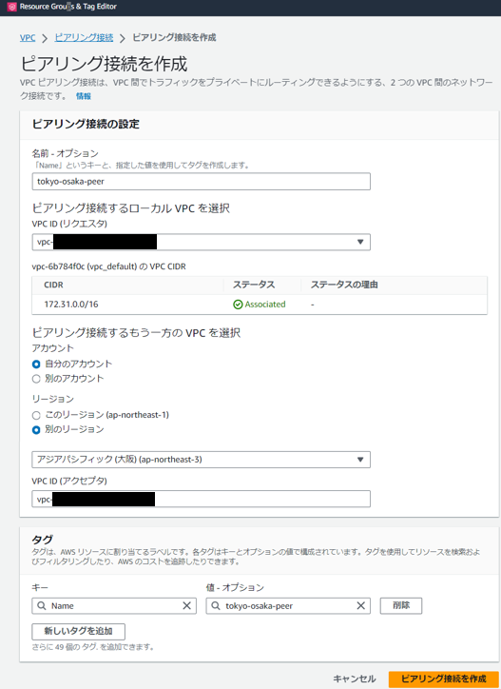Expand the アジアパシフィック (大阪) region dropdown

pyautogui.click(x=202, y=460)
